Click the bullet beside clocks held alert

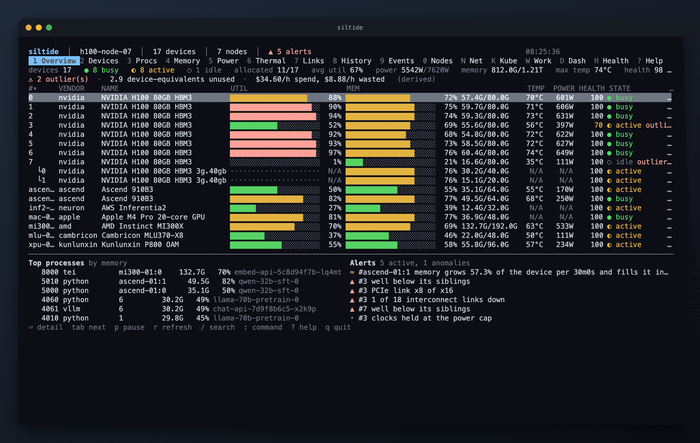tap(352, 318)
